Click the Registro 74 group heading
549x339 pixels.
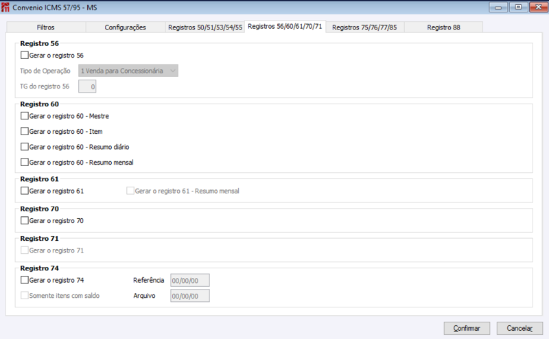click(x=40, y=268)
